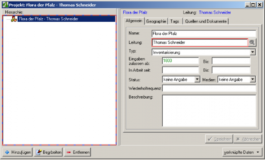Image resolution: width=265 pixels, height=160 pixels.
Task: Select Flora der Pfalz tree item
Action: [48, 19]
